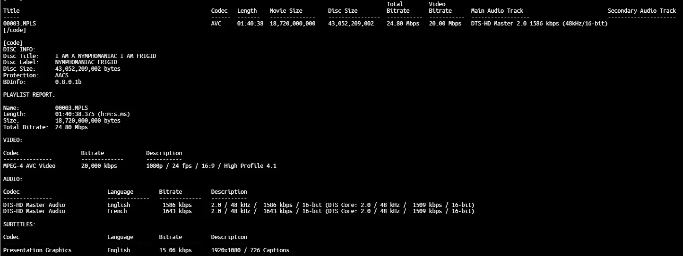Select the BDInfo version 0.8.0.1b
The width and height of the screenshot is (683, 256).
click(x=68, y=82)
